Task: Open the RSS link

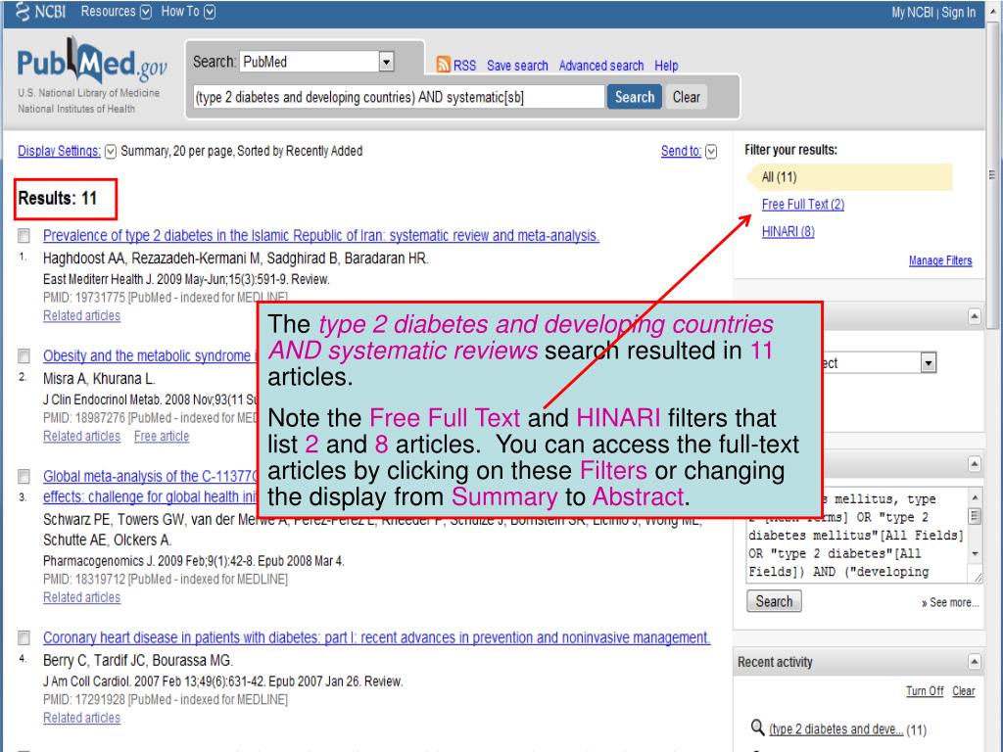Action: click(464, 66)
